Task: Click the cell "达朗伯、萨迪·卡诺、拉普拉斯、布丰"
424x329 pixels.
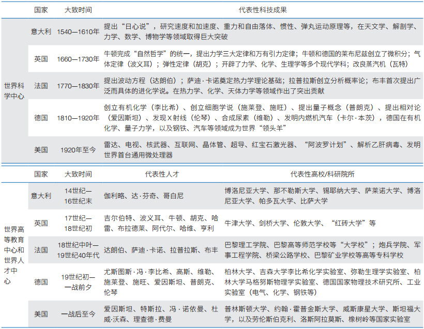Action: click(161, 250)
